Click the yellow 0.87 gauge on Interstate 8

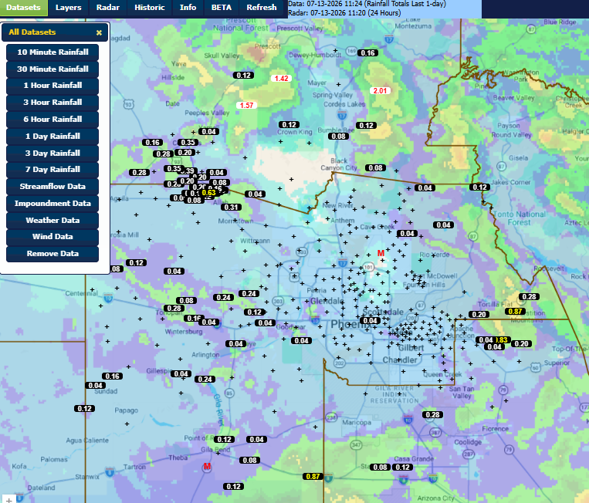coord(313,477)
